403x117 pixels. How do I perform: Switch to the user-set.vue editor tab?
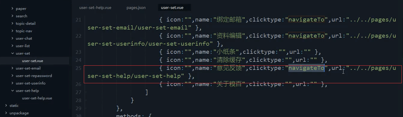pyautogui.click(x=172, y=8)
